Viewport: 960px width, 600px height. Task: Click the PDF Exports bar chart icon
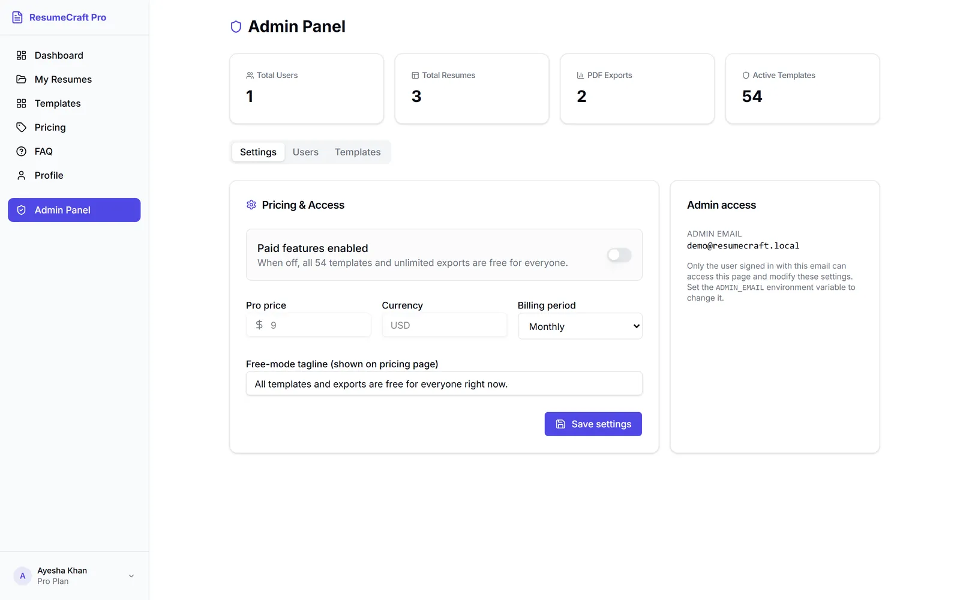pos(580,76)
